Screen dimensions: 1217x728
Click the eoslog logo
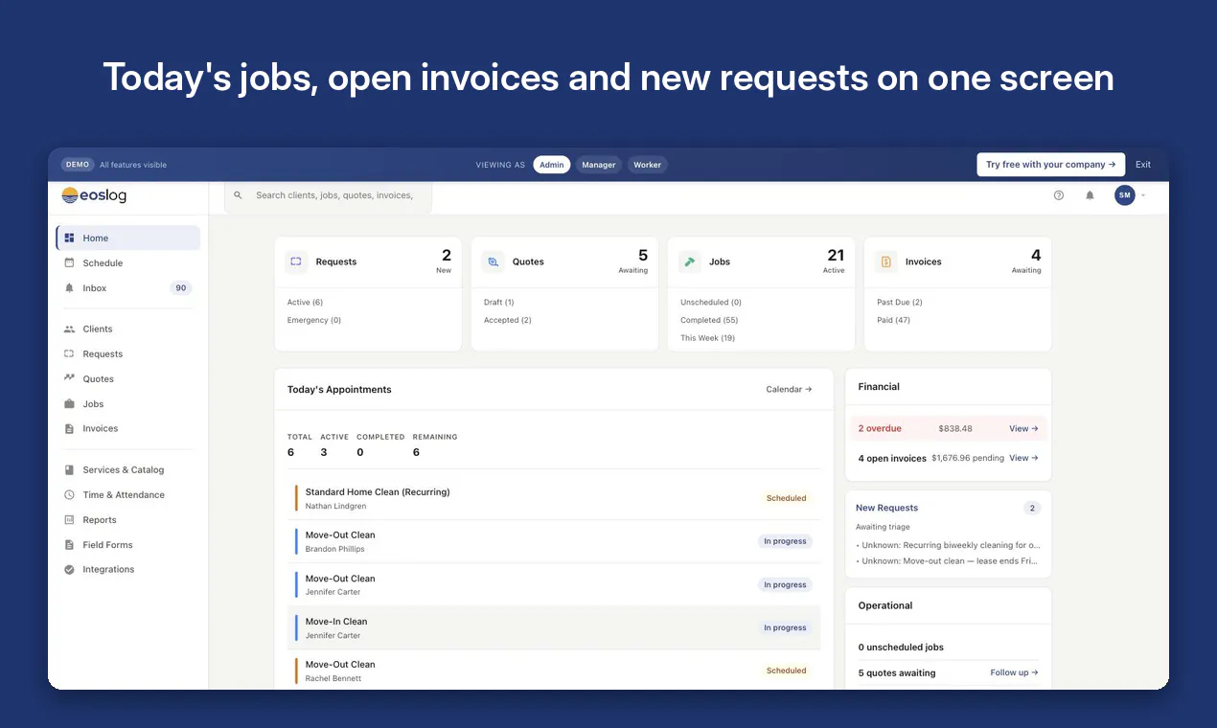[x=94, y=195]
